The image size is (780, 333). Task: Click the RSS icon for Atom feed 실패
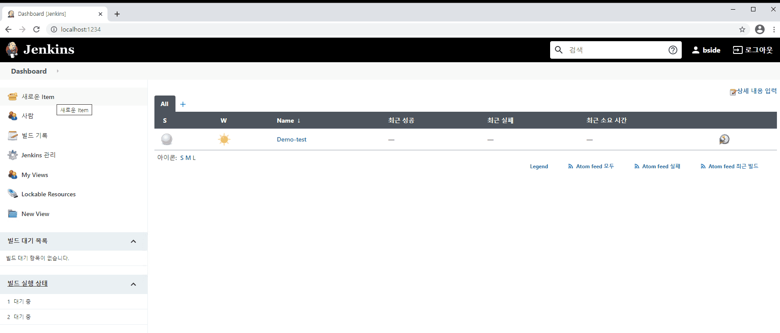coord(637,166)
